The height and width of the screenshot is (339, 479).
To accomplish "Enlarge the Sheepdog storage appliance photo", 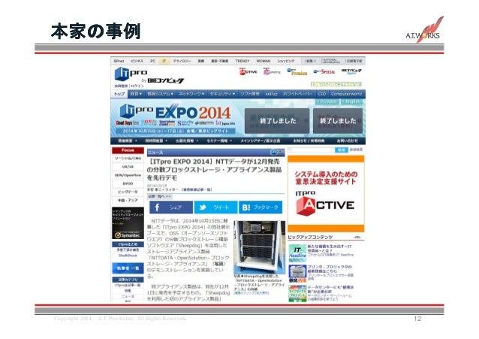I will click(x=259, y=247).
